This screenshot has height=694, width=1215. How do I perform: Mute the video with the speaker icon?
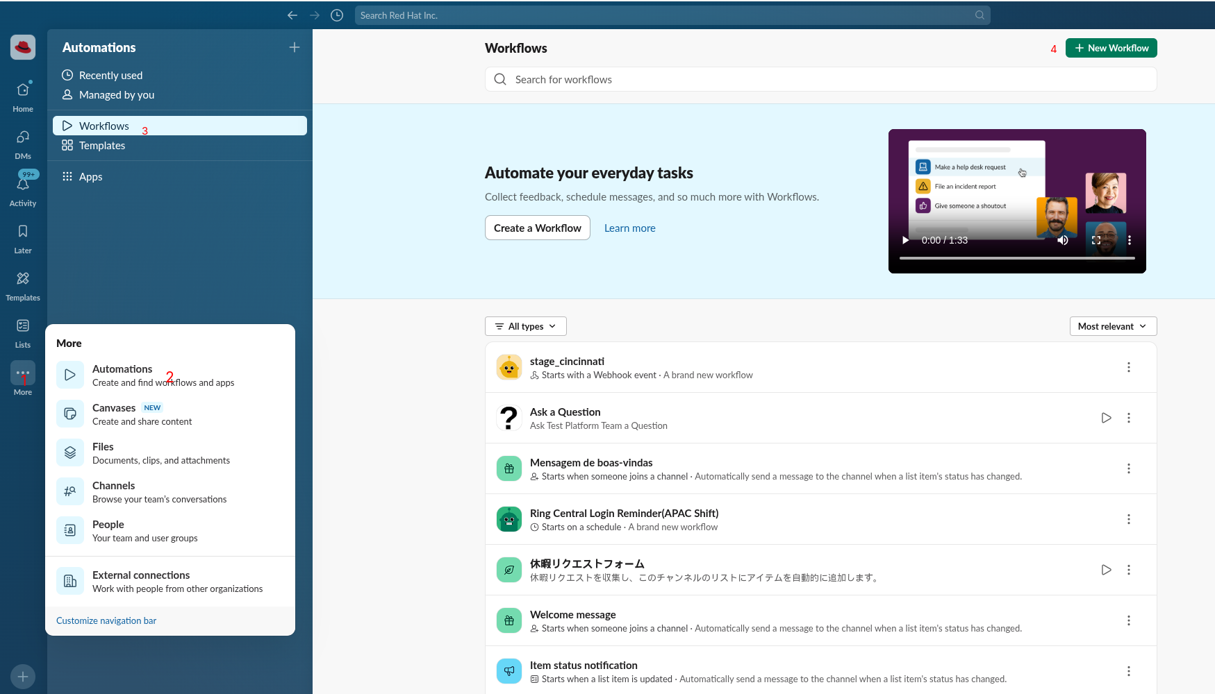click(1063, 240)
